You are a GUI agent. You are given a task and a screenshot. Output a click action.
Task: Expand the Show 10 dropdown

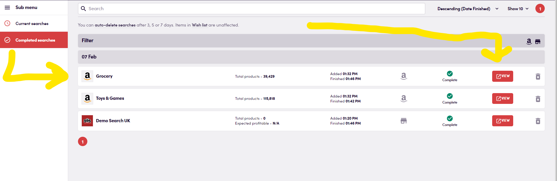[x=518, y=9]
